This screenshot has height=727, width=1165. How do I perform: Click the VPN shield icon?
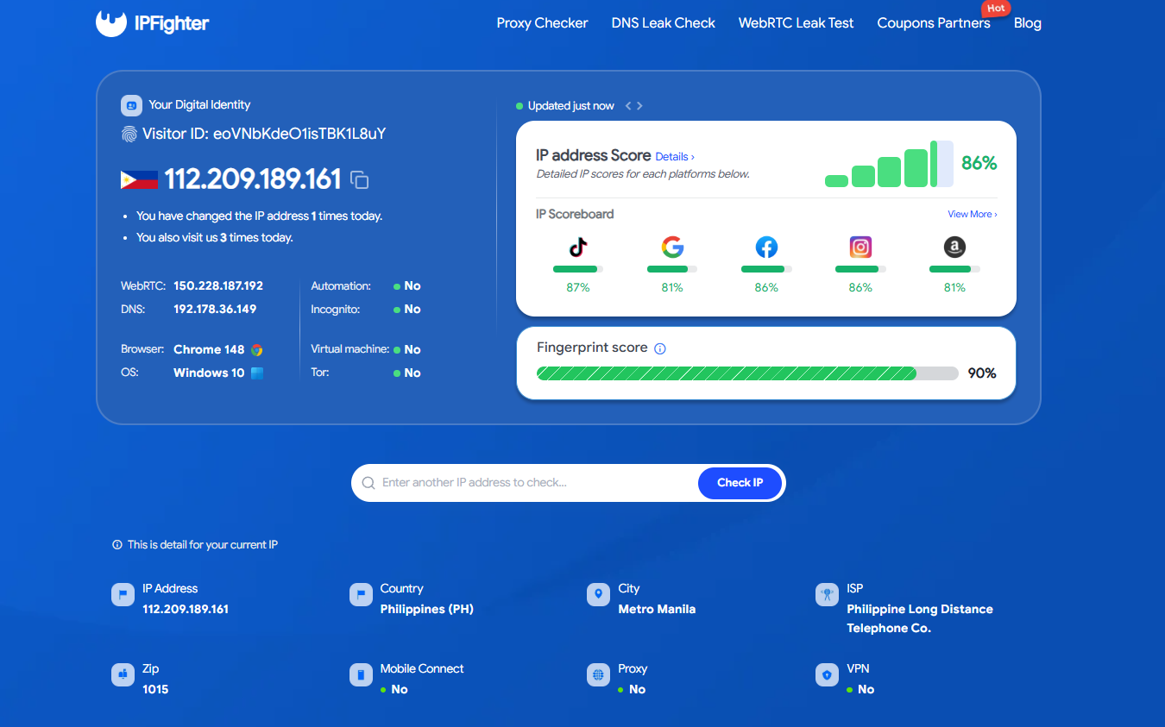[x=827, y=675]
